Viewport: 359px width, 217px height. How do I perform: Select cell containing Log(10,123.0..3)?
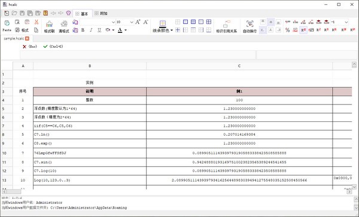point(90,180)
